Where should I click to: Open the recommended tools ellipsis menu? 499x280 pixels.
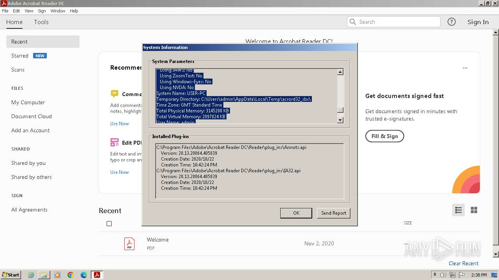click(x=465, y=68)
